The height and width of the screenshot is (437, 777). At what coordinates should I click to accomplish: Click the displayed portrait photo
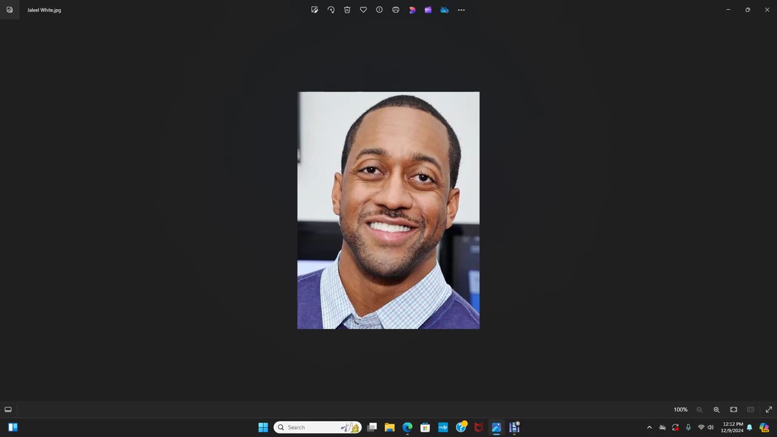pos(388,210)
